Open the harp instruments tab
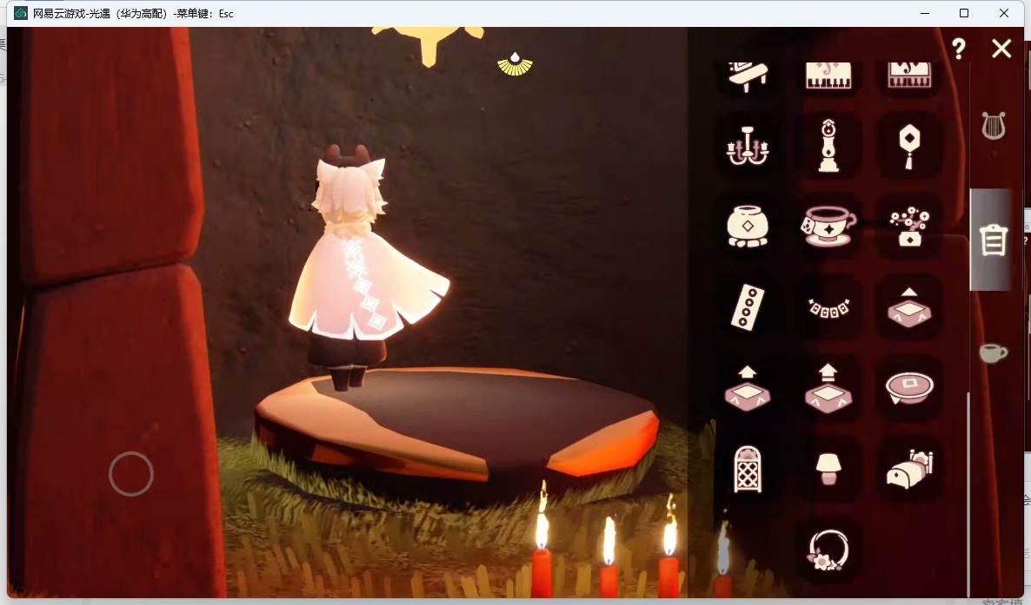Image resolution: width=1031 pixels, height=605 pixels. (x=994, y=126)
